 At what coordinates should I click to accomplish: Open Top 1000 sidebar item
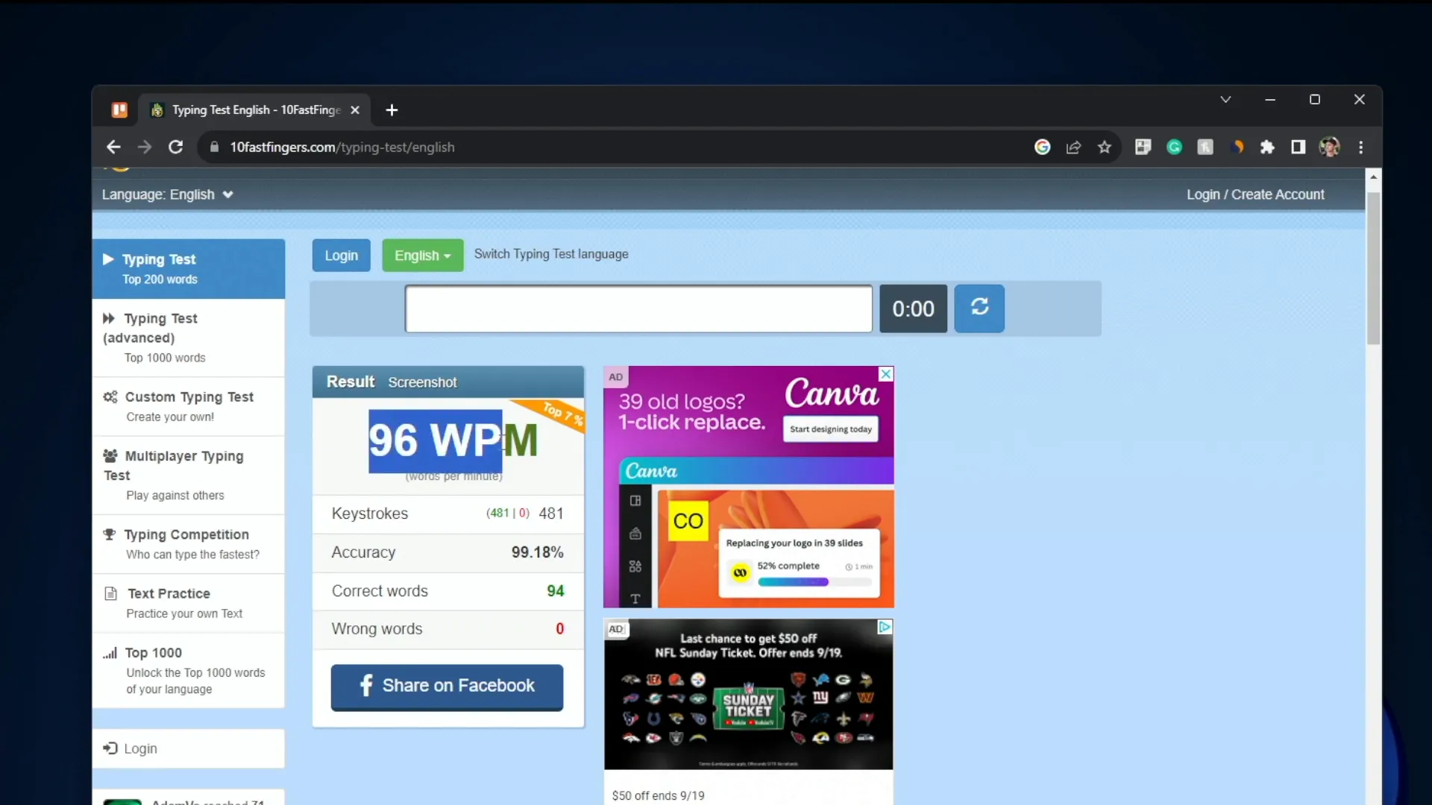[x=189, y=671]
